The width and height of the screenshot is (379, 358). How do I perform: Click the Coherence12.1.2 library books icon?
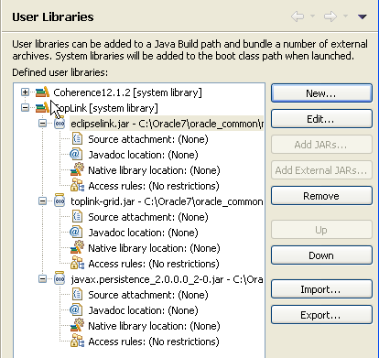click(x=42, y=92)
